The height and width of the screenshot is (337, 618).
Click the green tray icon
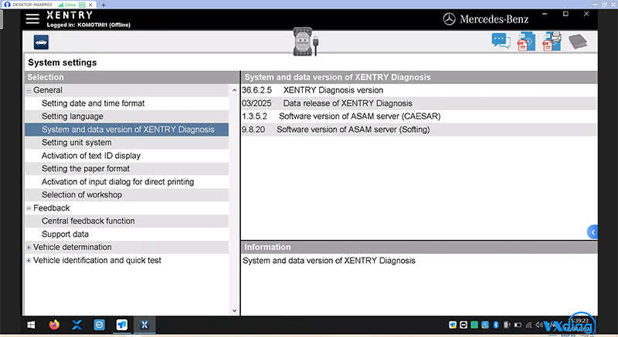coord(474,325)
